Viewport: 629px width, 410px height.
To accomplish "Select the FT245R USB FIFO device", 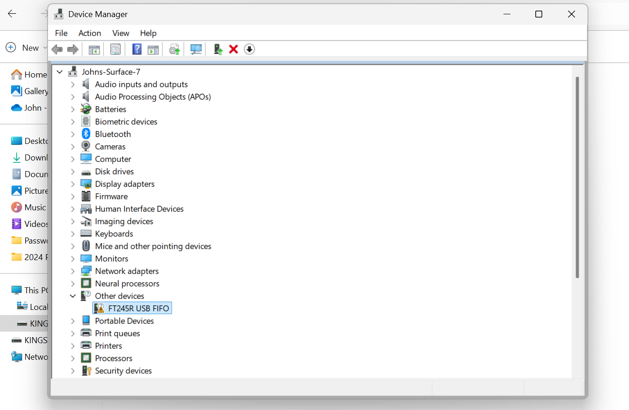I will [132, 309].
